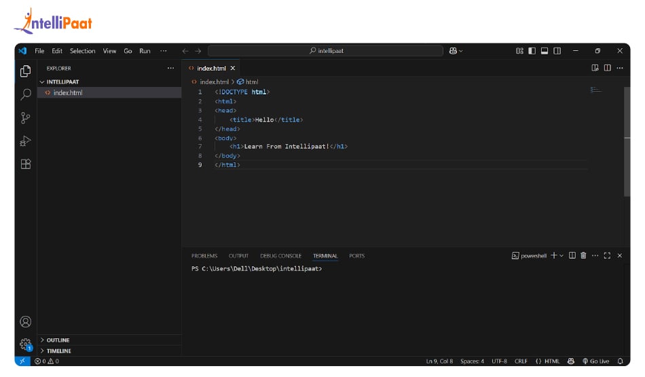Open notifications bell in status bar
The width and height of the screenshot is (645, 377).
pos(621,361)
